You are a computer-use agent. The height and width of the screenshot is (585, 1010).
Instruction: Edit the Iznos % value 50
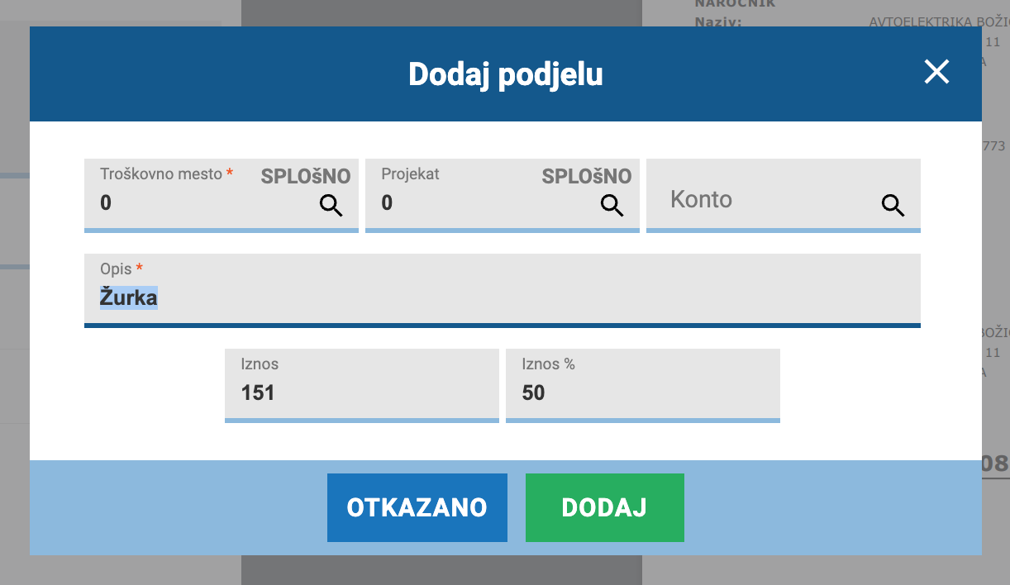tap(643, 386)
